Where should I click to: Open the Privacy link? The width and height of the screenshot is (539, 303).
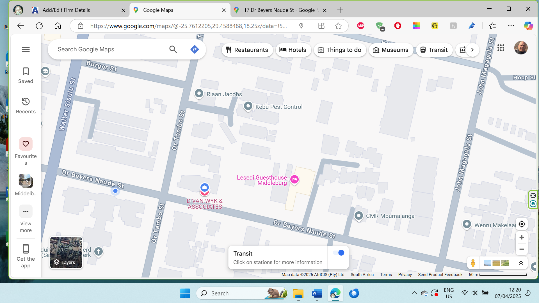[405, 275]
